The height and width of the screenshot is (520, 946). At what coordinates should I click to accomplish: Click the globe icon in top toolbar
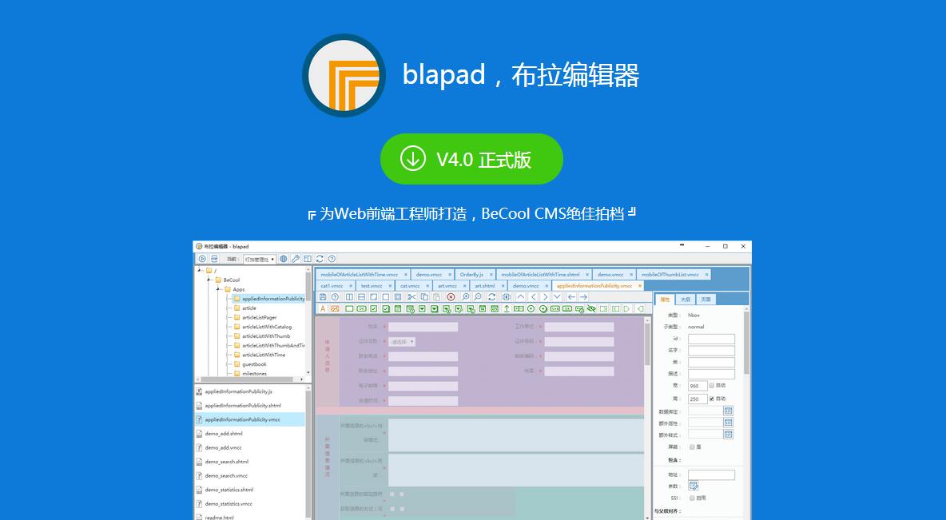point(284,259)
